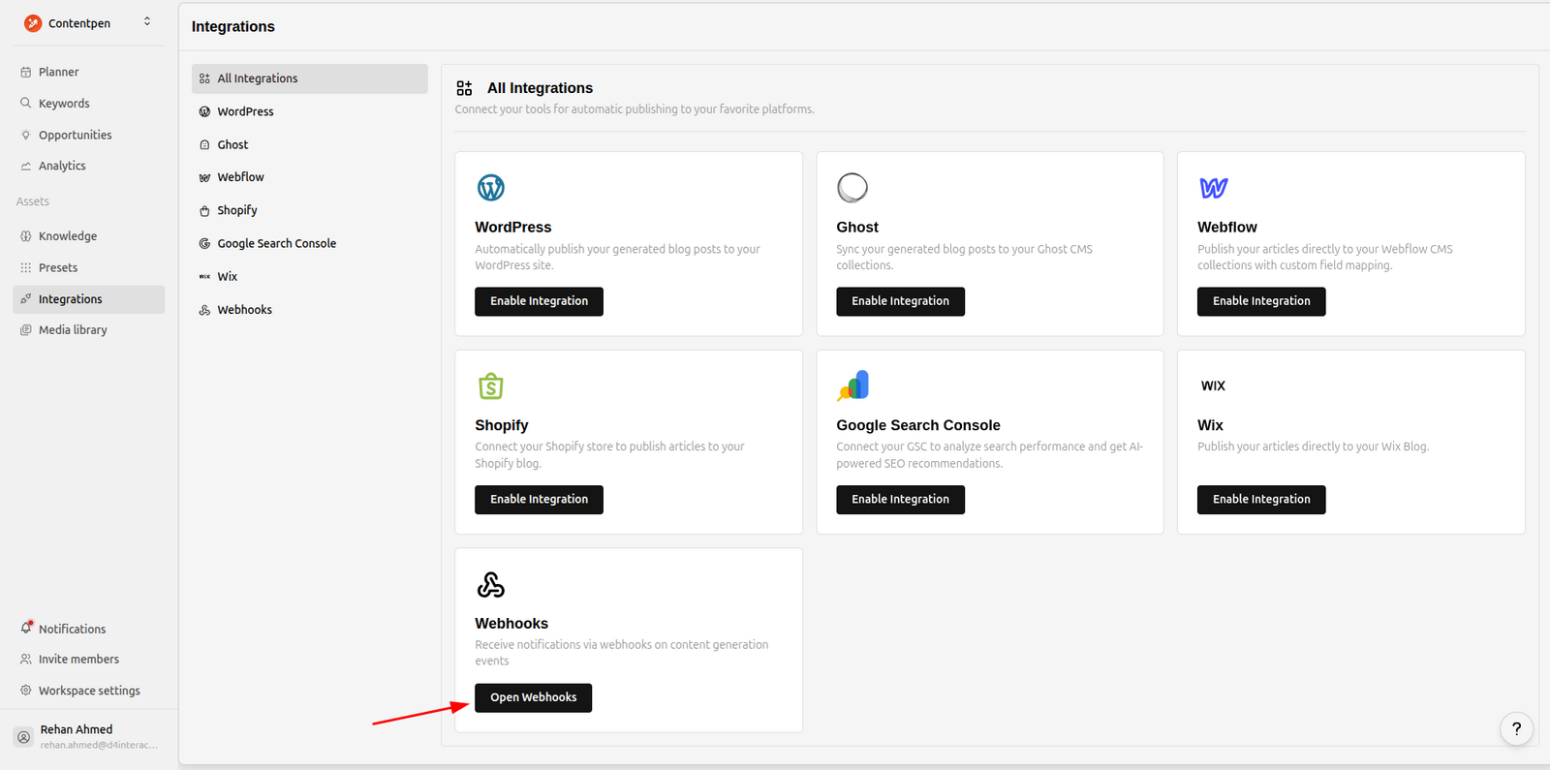Open the Rehan Ahmed account menu
The height and width of the screenshot is (770, 1550).
pos(87,736)
